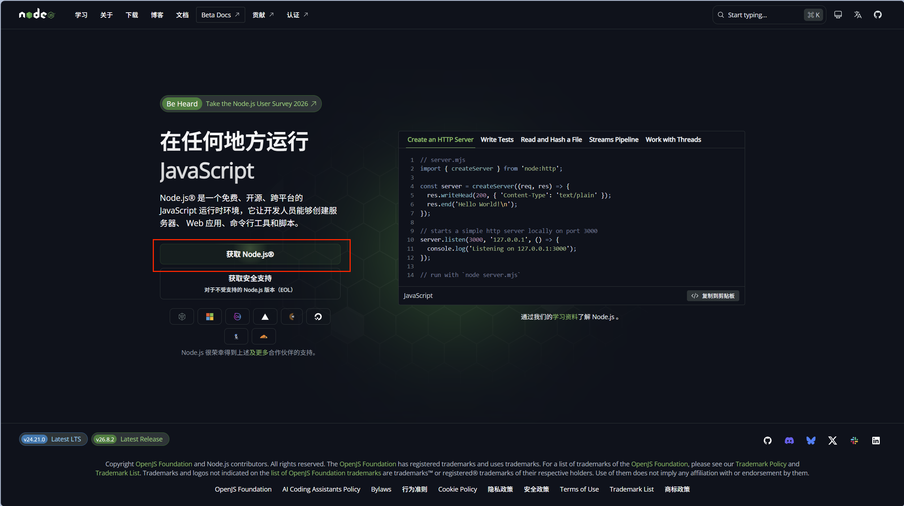Click the Microsoft partner logo
The width and height of the screenshot is (904, 506).
(209, 317)
